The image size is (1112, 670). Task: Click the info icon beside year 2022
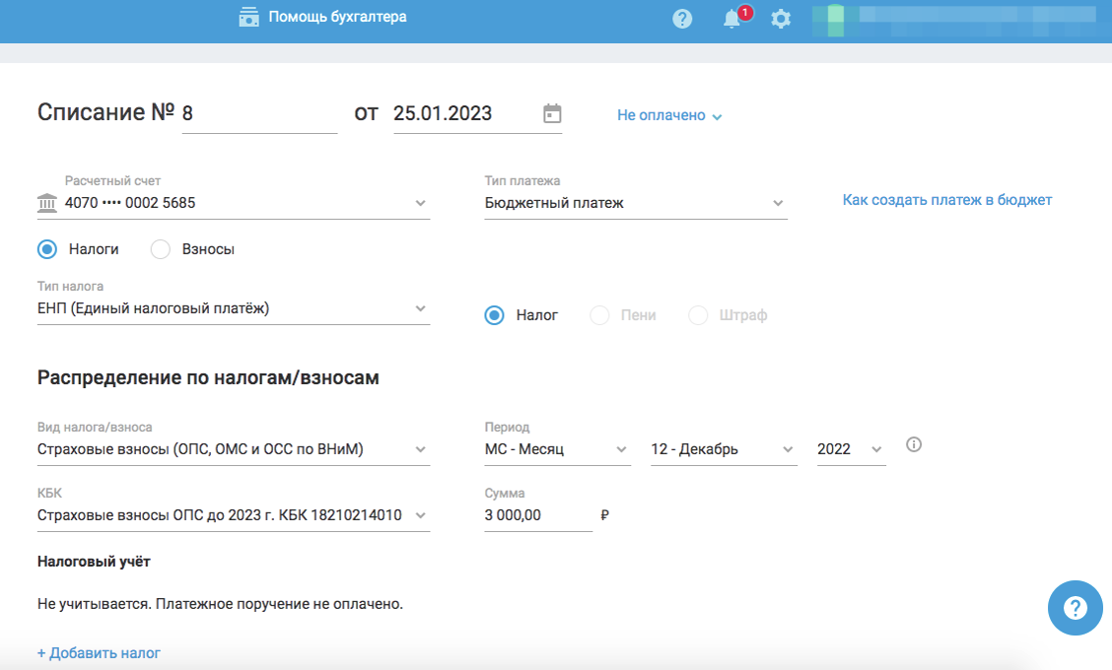[913, 445]
